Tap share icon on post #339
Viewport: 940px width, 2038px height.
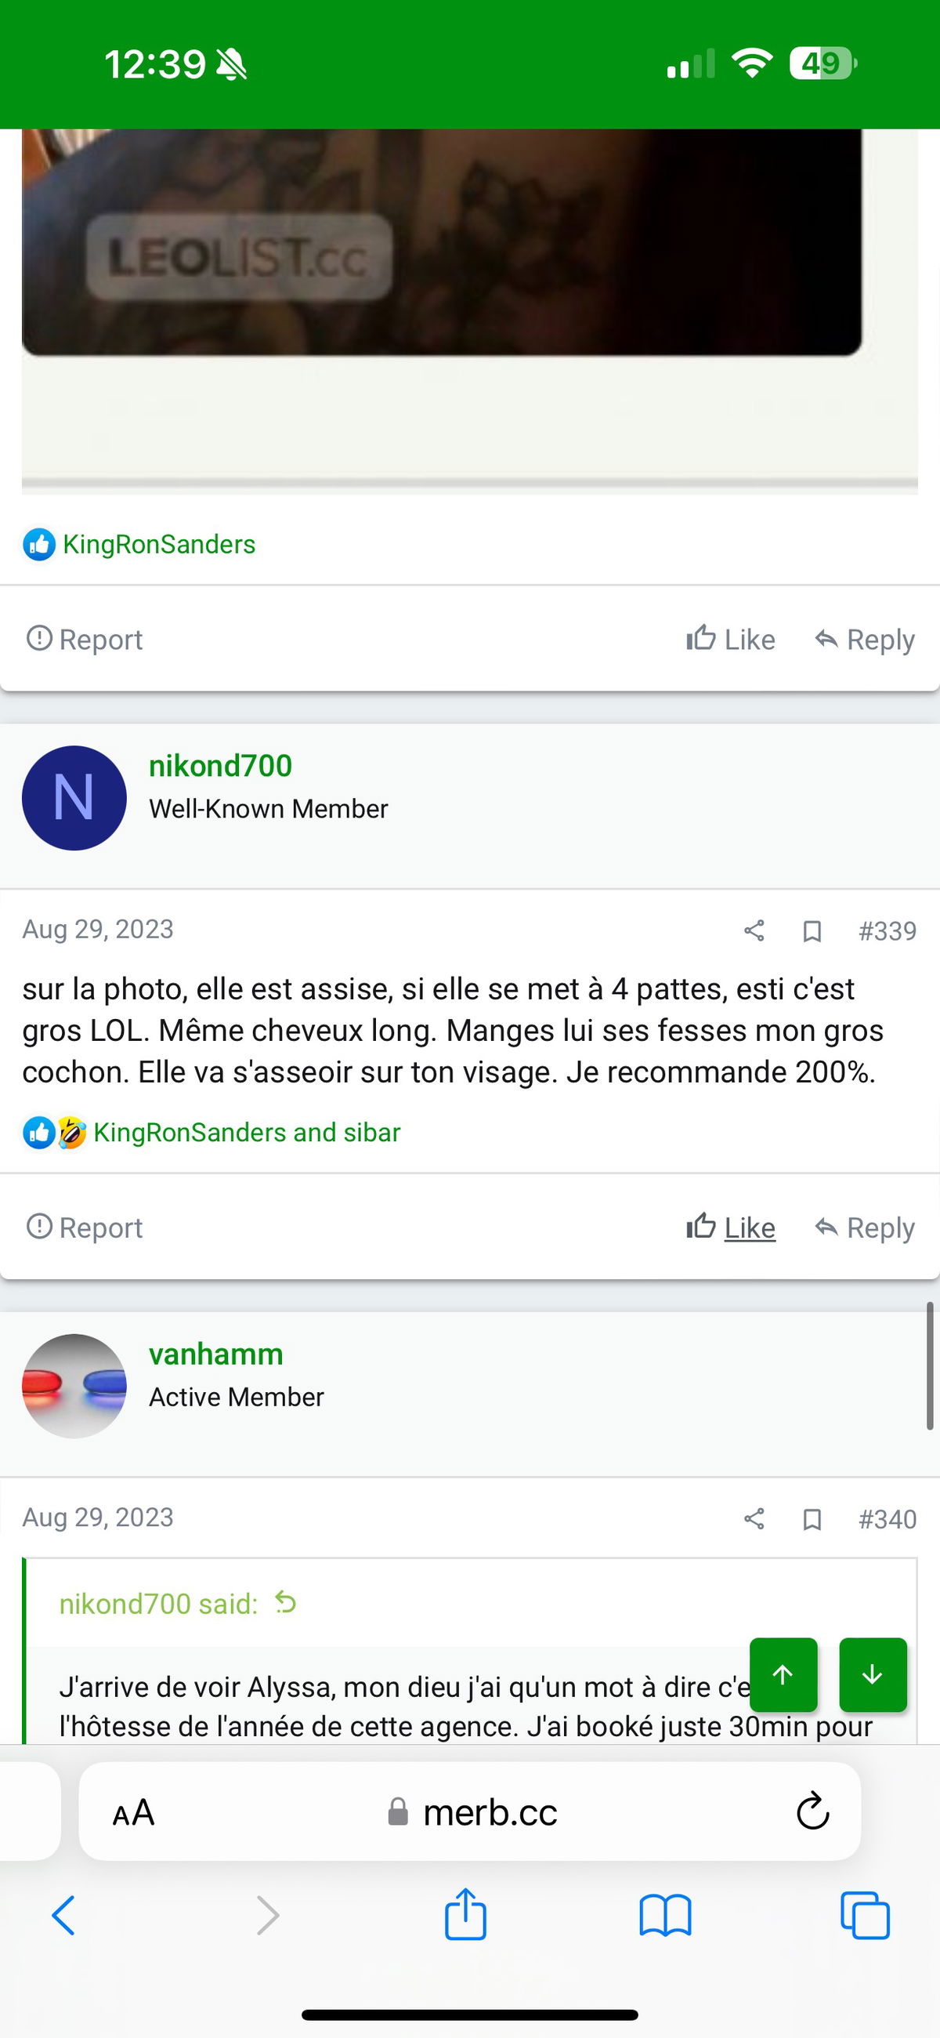click(754, 930)
